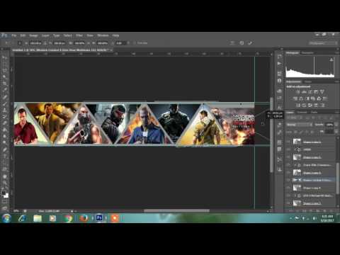Switch to the Channels tab
Viewport: 340px width, 255px height.
pos(302,112)
